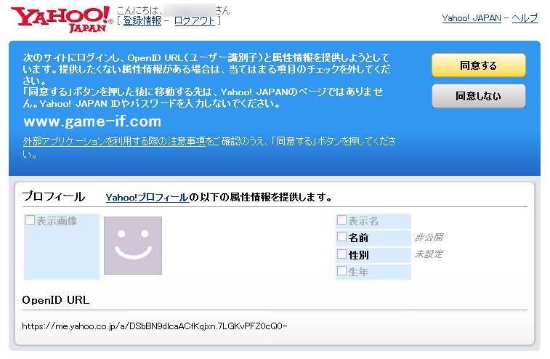
Task: Click the 非公開 value next to 名前
Action: pyautogui.click(x=429, y=237)
